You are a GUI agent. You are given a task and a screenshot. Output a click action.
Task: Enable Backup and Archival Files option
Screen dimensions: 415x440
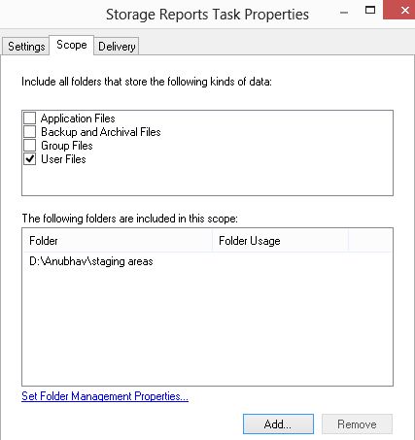coord(30,132)
